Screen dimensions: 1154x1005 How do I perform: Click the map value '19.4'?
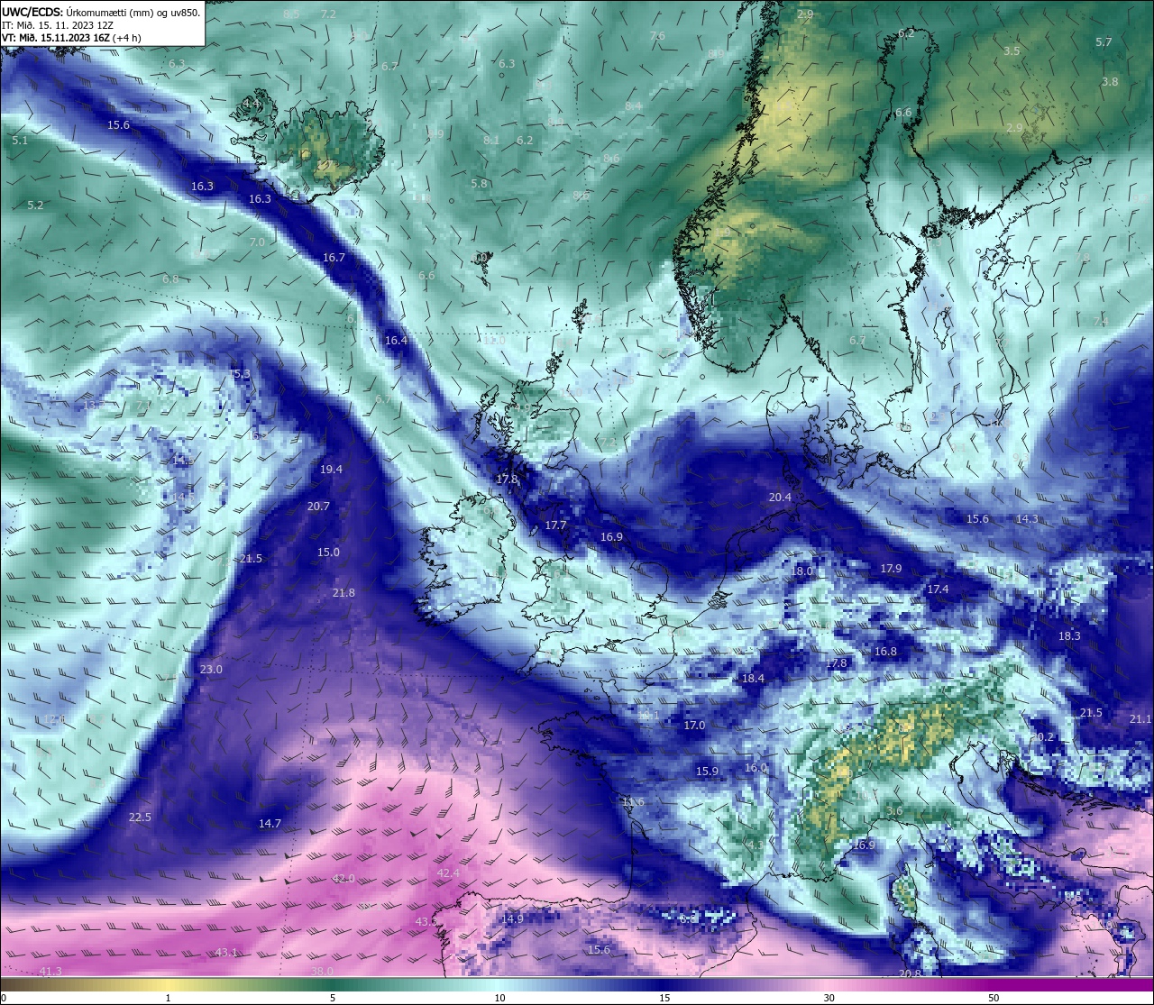tap(331, 470)
